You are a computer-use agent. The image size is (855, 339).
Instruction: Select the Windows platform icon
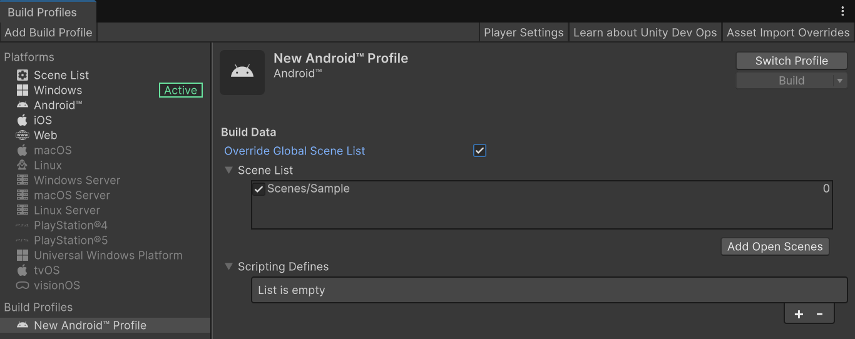tap(23, 90)
